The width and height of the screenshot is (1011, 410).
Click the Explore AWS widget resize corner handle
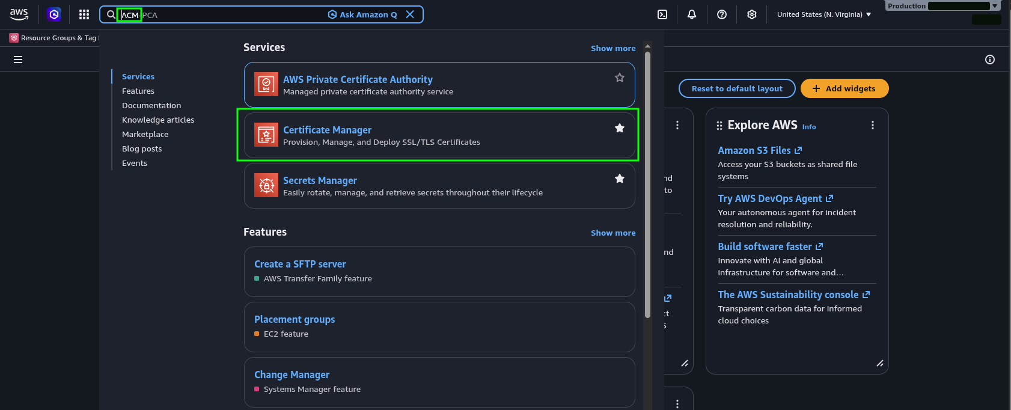click(880, 363)
